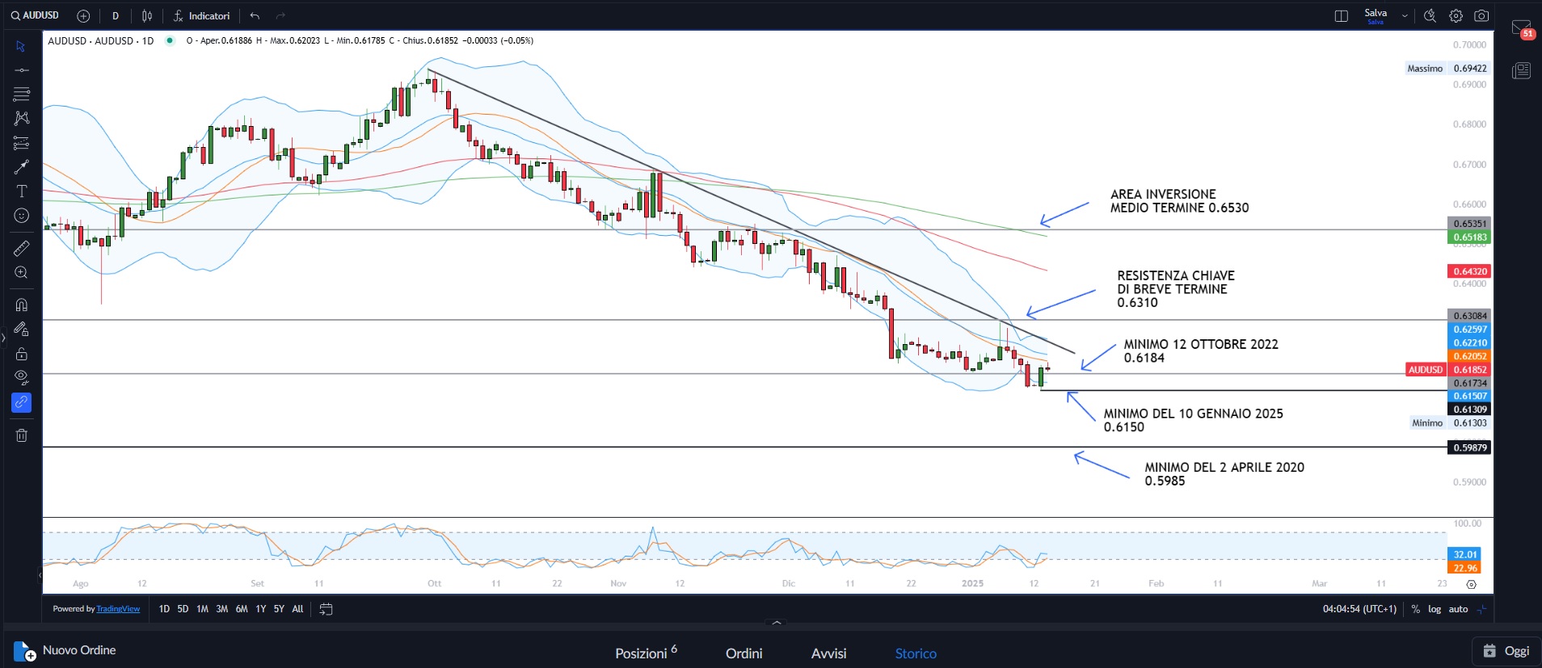Open the Fibonacci retracement tool

[22, 95]
